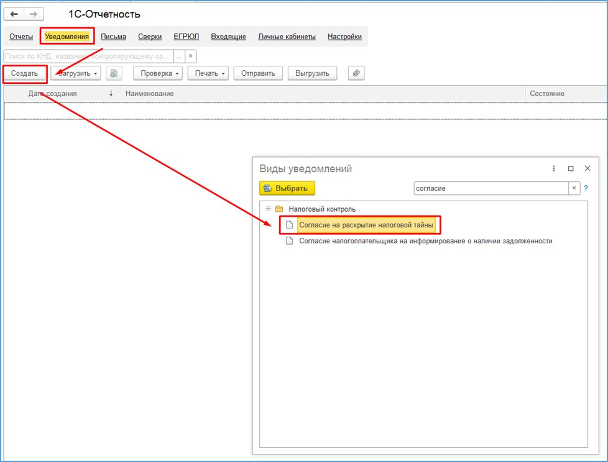
Task: Open the Загрузить dropdown
Action: (x=76, y=73)
